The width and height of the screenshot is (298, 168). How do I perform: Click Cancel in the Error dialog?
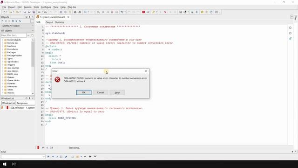[101, 92]
